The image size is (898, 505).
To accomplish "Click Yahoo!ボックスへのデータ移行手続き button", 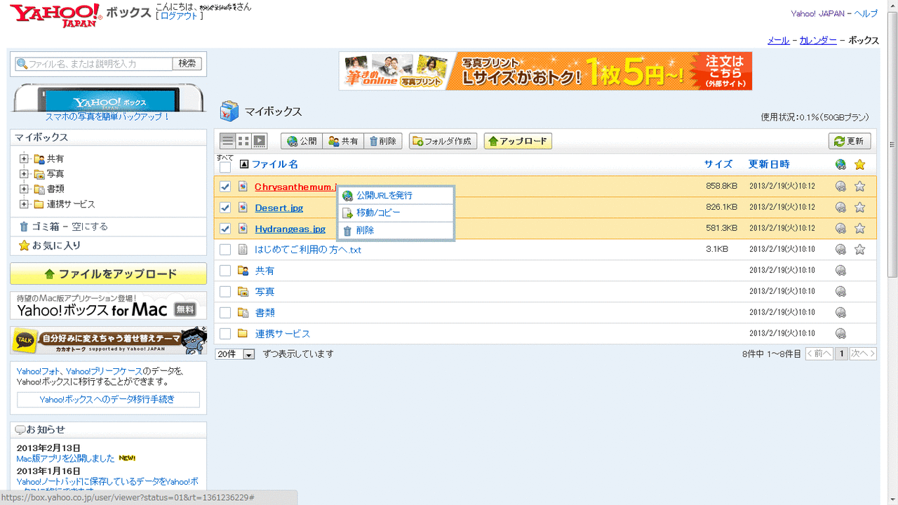I will click(109, 400).
